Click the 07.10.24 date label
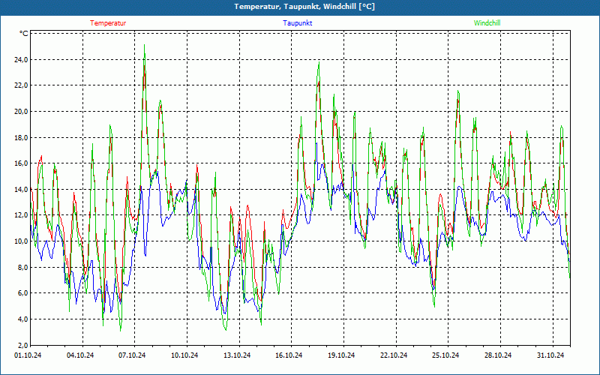Image resolution: width=600 pixels, height=375 pixels. coord(133,355)
